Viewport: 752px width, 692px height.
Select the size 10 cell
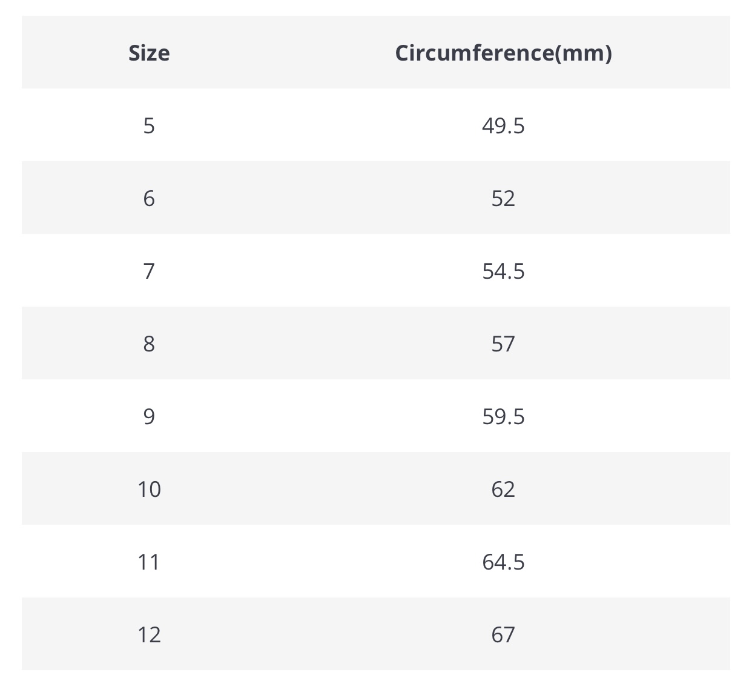(149, 489)
